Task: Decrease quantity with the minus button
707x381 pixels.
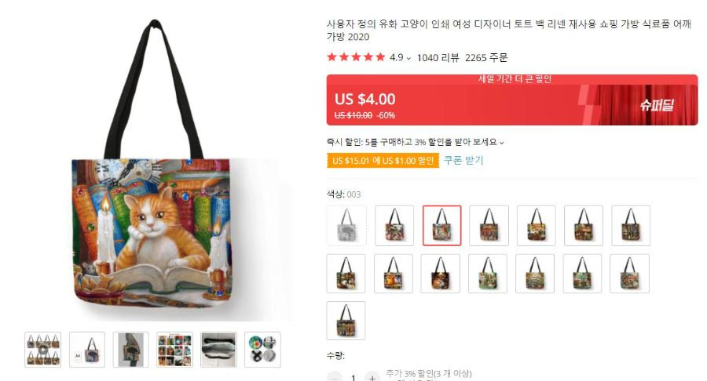Action: (334, 377)
